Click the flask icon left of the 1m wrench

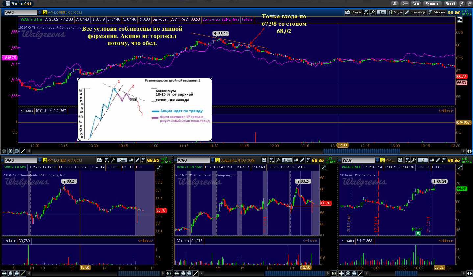366,12
